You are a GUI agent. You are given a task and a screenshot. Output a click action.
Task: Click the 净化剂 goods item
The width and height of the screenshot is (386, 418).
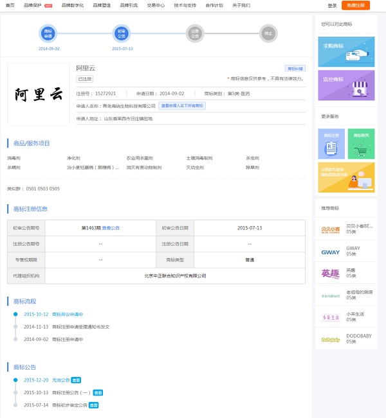(x=73, y=158)
